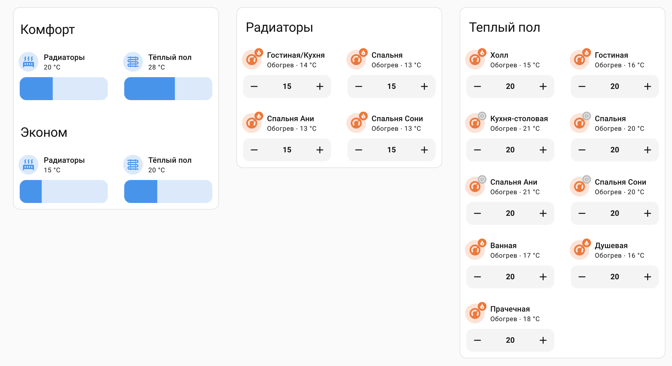The width and height of the screenshot is (672, 366).
Task: Click the Душевая thermostat icon
Action: tap(580, 249)
